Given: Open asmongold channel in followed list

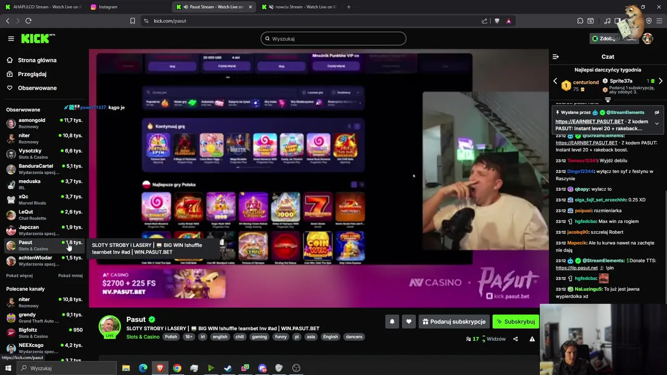Looking at the screenshot, I should 44,123.
